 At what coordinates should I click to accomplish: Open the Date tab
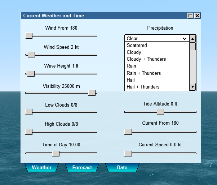tap(122, 167)
